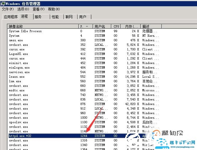
Task: Select csrss.exe with PID 444
Action: (84, 58)
